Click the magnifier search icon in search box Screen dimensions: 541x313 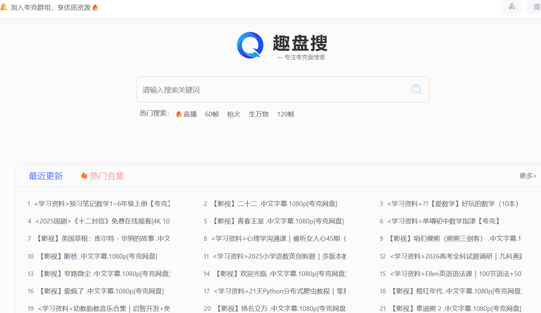(416, 89)
